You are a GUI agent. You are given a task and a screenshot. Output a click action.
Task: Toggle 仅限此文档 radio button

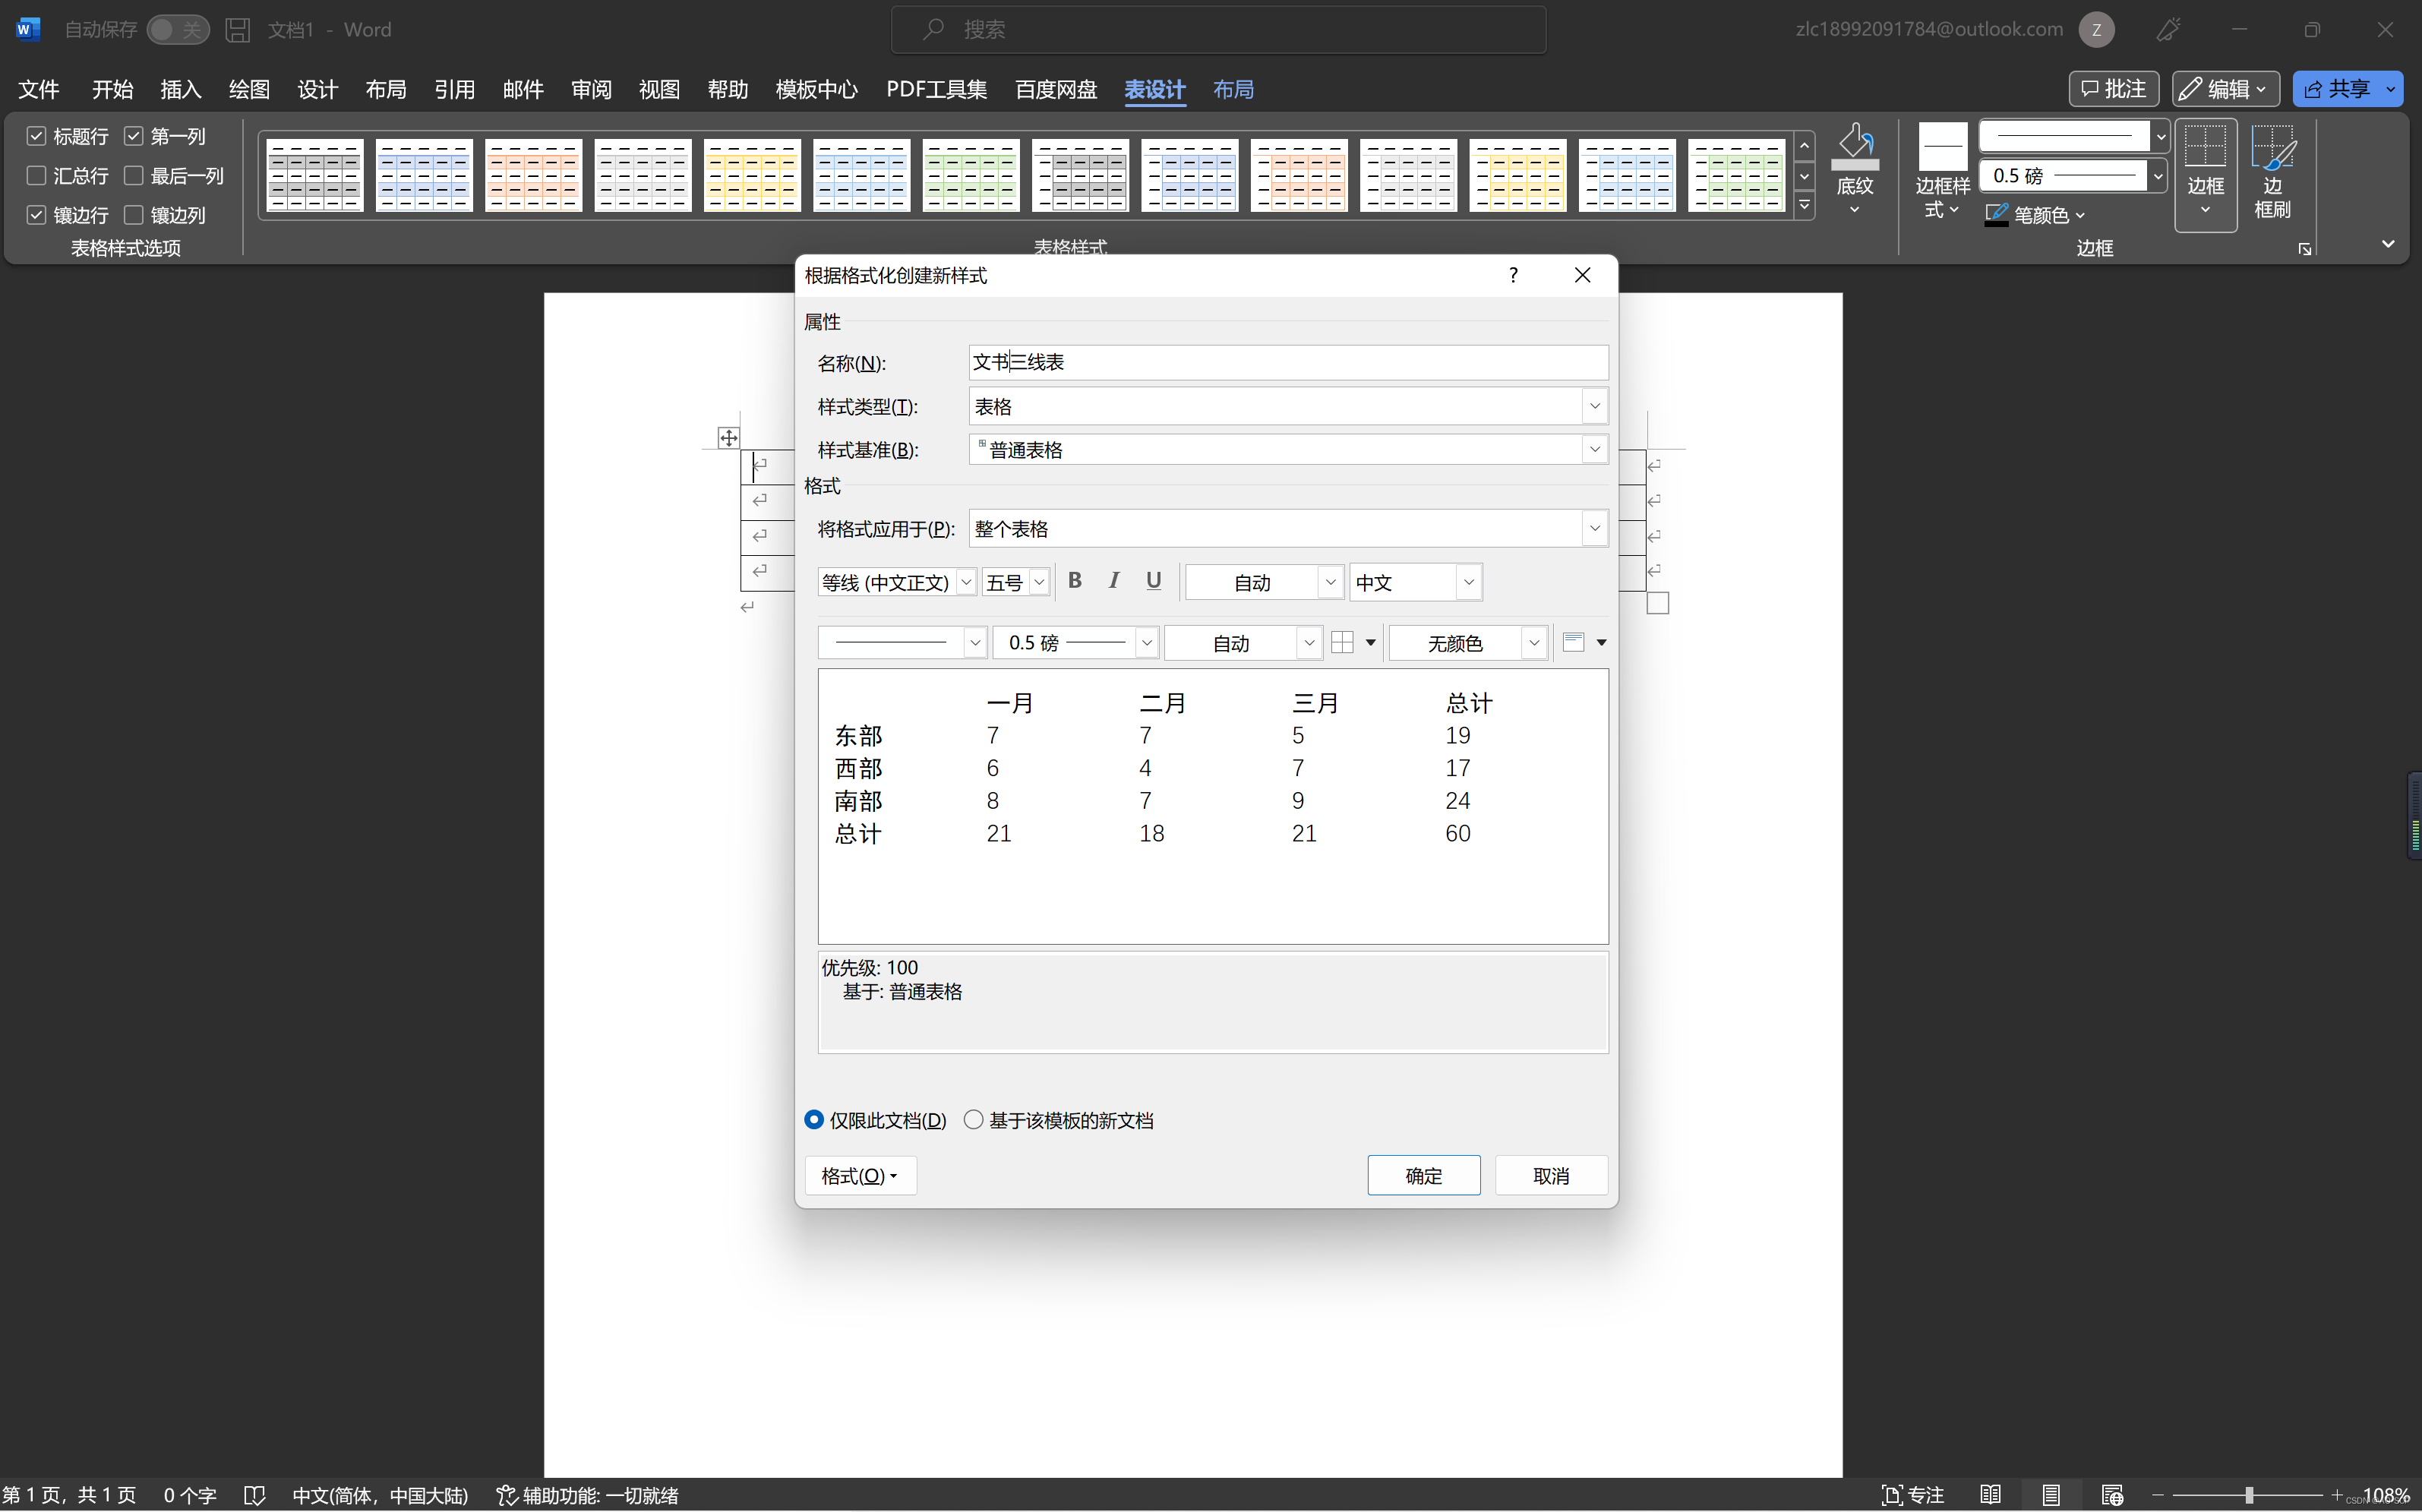[813, 1120]
